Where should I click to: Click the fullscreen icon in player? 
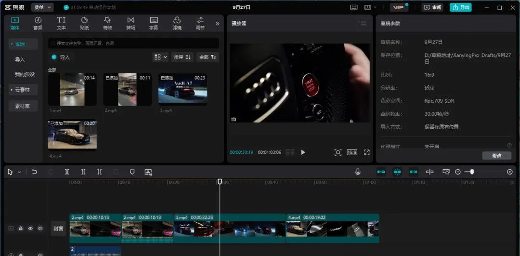(367, 152)
